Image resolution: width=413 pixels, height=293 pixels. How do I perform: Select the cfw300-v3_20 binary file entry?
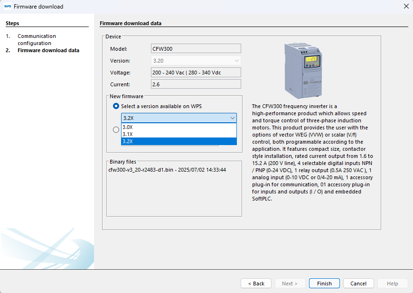(167, 169)
